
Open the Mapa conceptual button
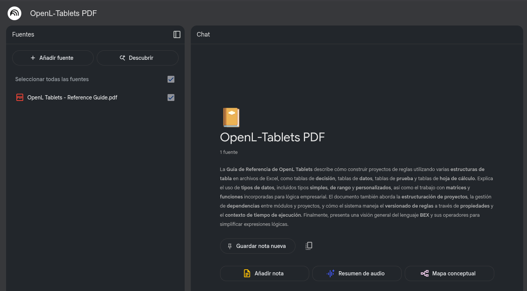pos(449,273)
